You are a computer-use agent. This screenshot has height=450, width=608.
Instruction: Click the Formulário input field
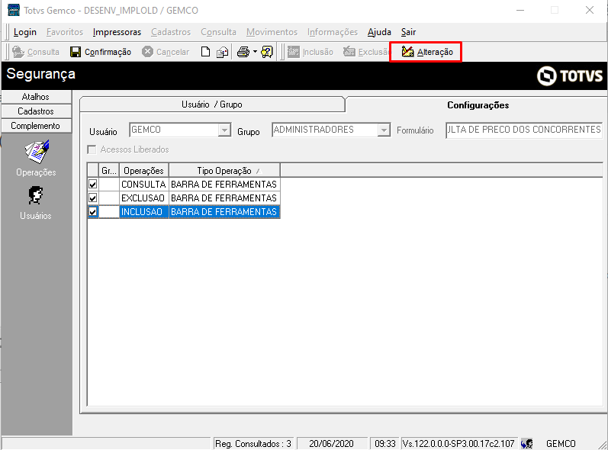(524, 130)
